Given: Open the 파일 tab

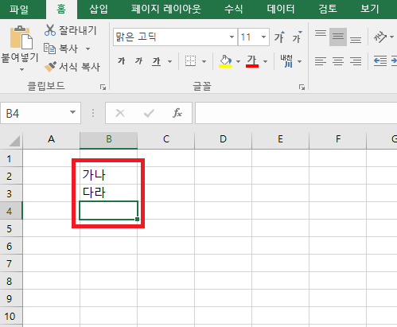Looking at the screenshot, I should 19,10.
